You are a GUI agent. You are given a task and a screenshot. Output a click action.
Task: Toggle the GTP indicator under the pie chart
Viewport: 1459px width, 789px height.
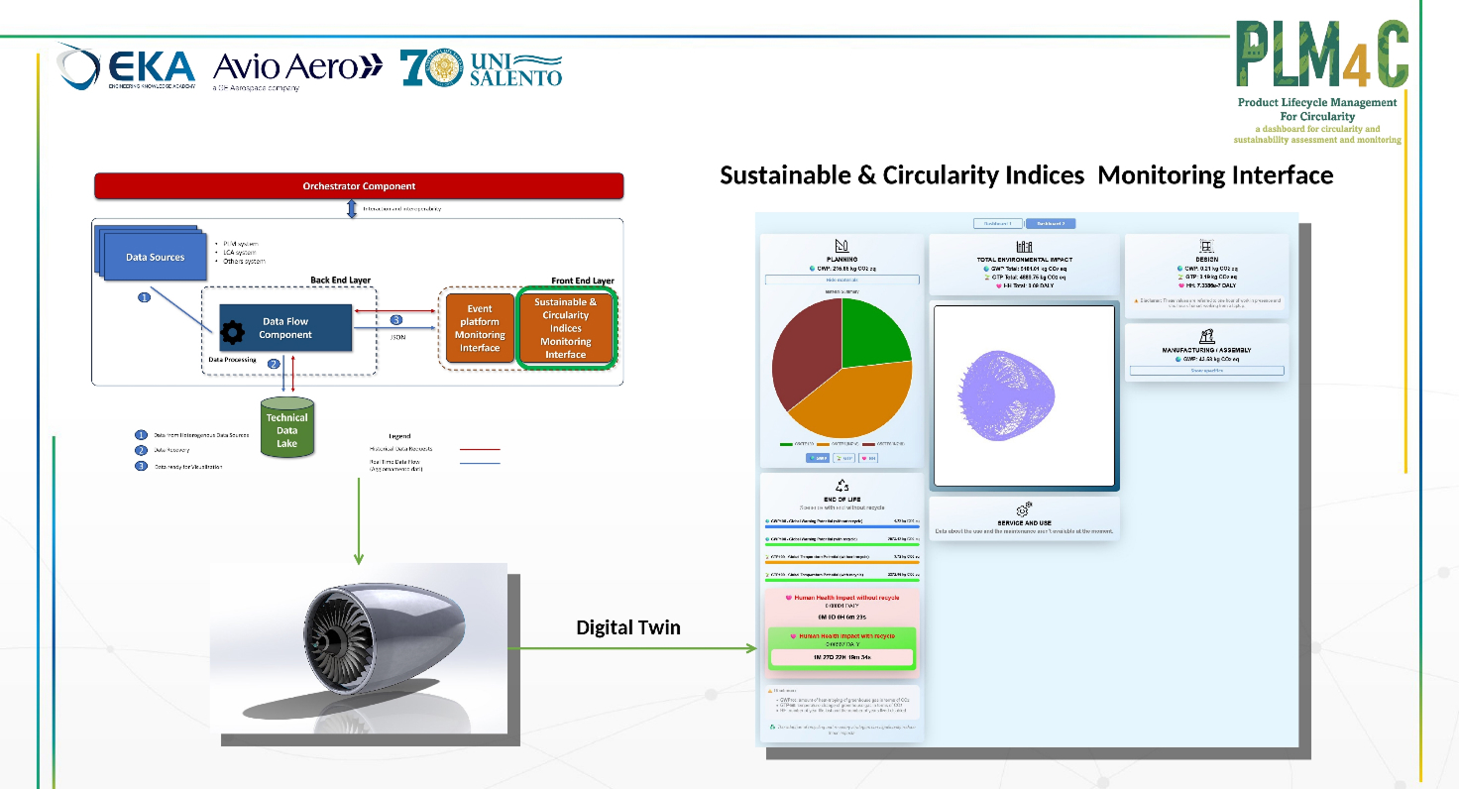(x=842, y=458)
